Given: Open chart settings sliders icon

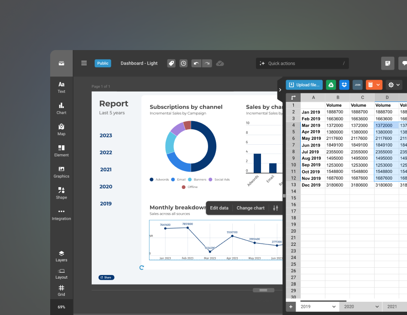Looking at the screenshot, I should (x=276, y=208).
